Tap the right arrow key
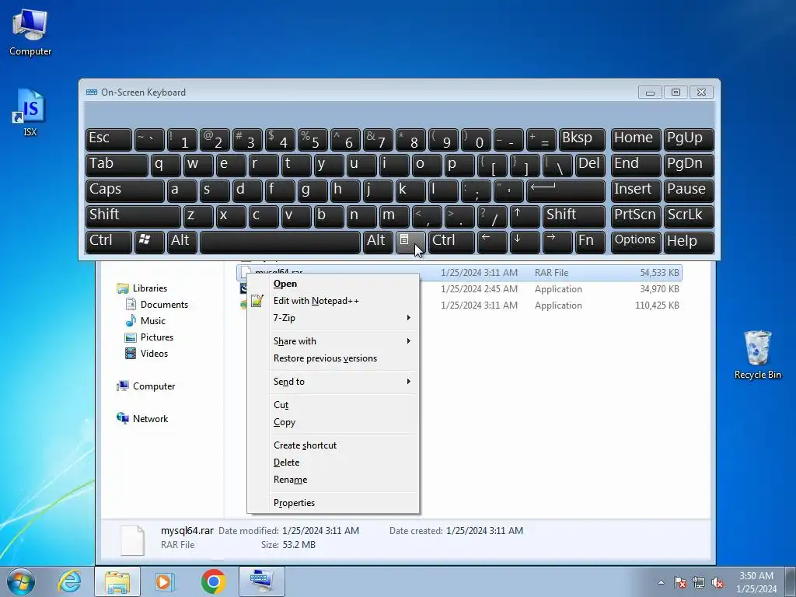This screenshot has height=597, width=796. tap(557, 241)
